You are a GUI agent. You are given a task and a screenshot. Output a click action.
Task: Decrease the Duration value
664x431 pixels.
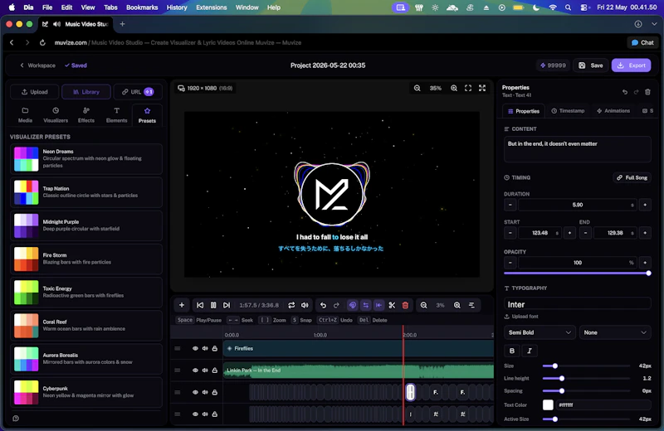(x=510, y=205)
